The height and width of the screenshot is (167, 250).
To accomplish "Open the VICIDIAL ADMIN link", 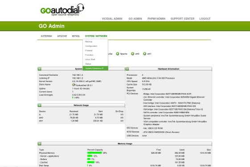I will click(112, 19).
